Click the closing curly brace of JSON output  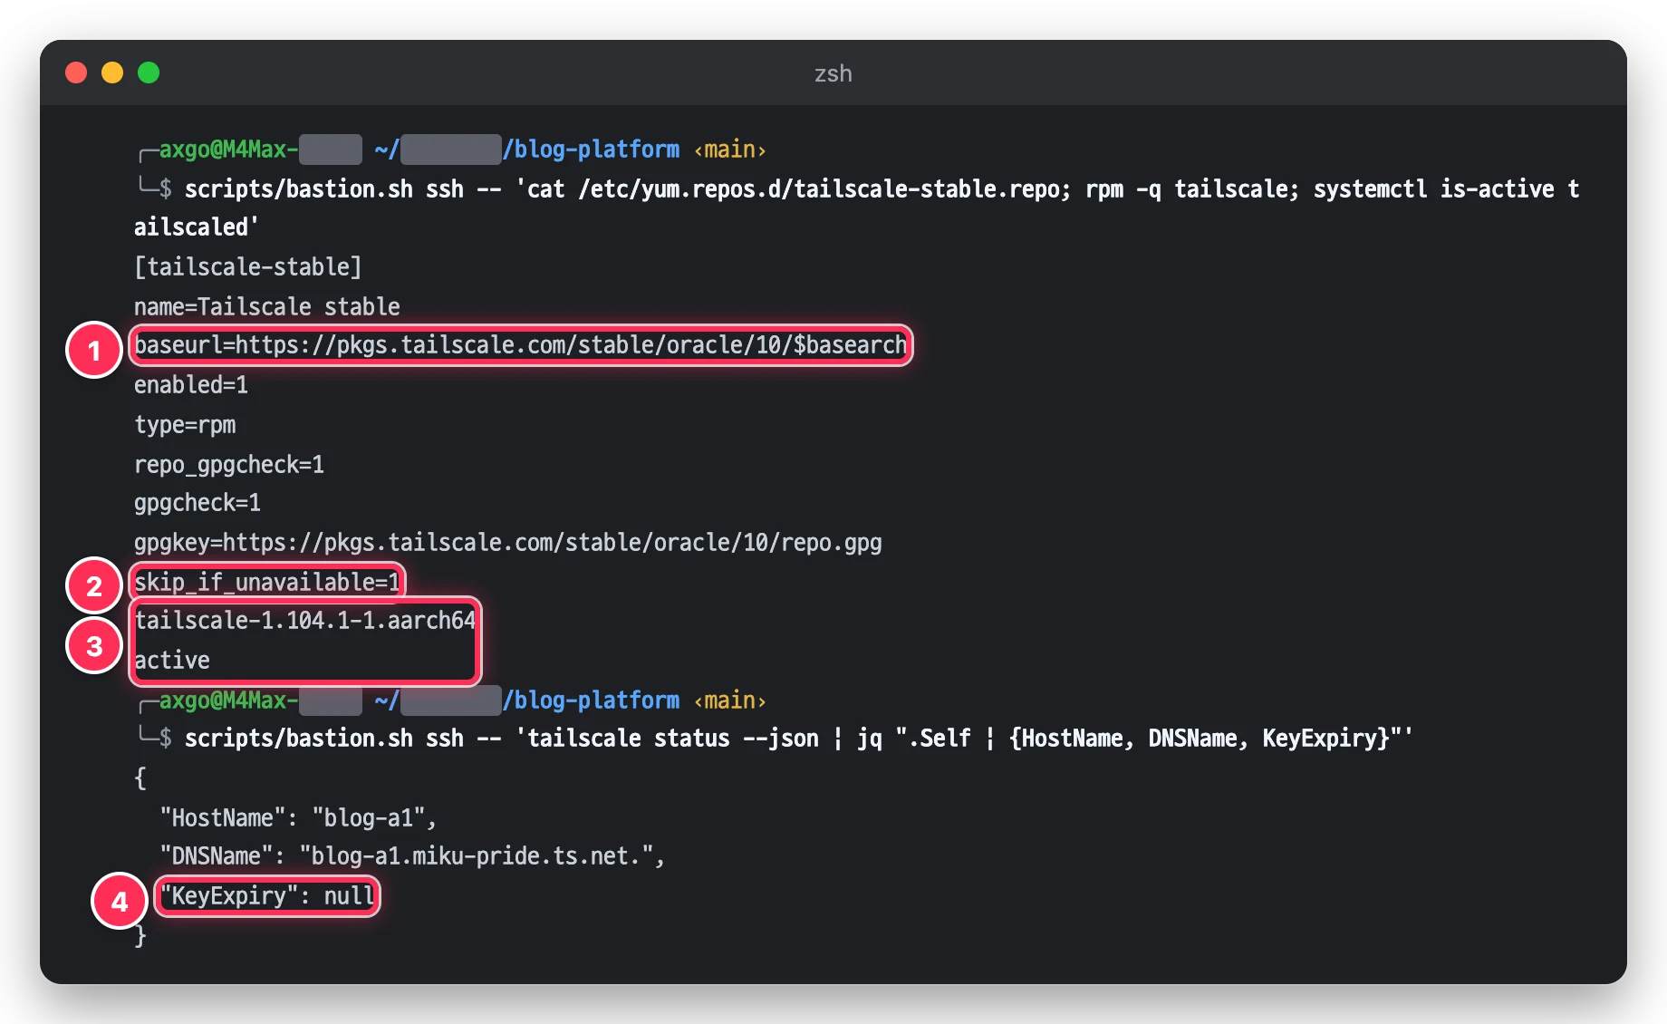[x=140, y=936]
